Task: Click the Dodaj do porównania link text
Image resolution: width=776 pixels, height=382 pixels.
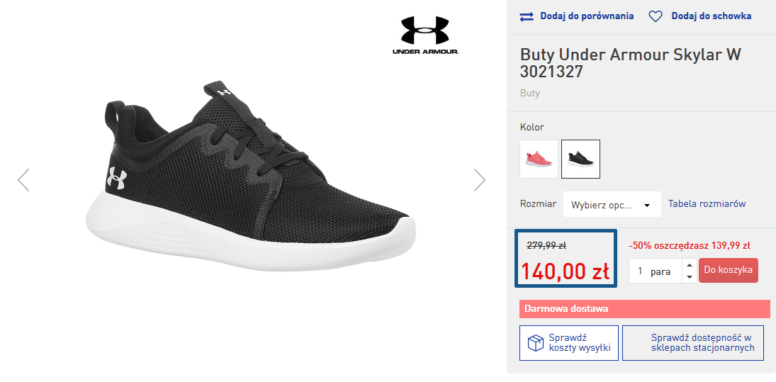Action: pyautogui.click(x=587, y=16)
